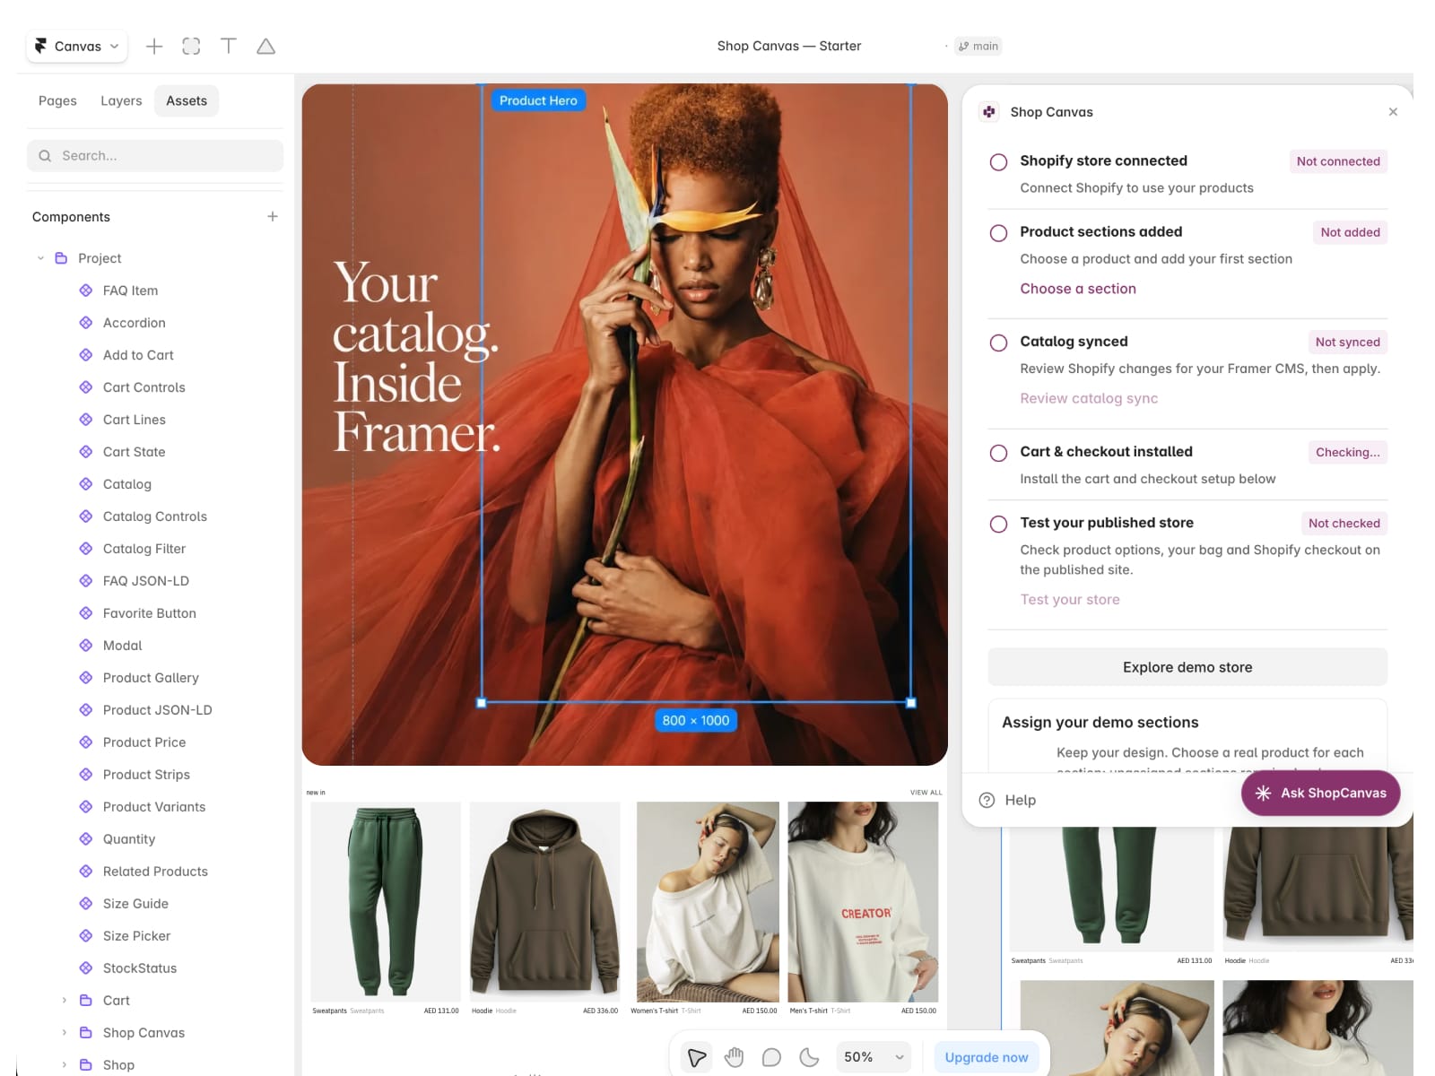Switch to the Layers tab
The image size is (1435, 1076).
[121, 101]
